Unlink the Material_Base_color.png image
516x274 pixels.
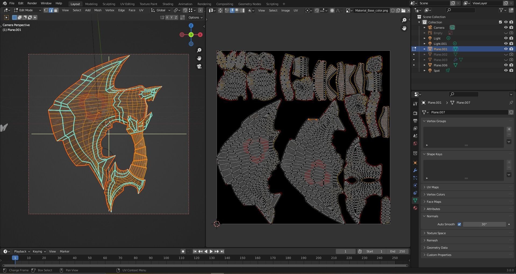click(408, 10)
